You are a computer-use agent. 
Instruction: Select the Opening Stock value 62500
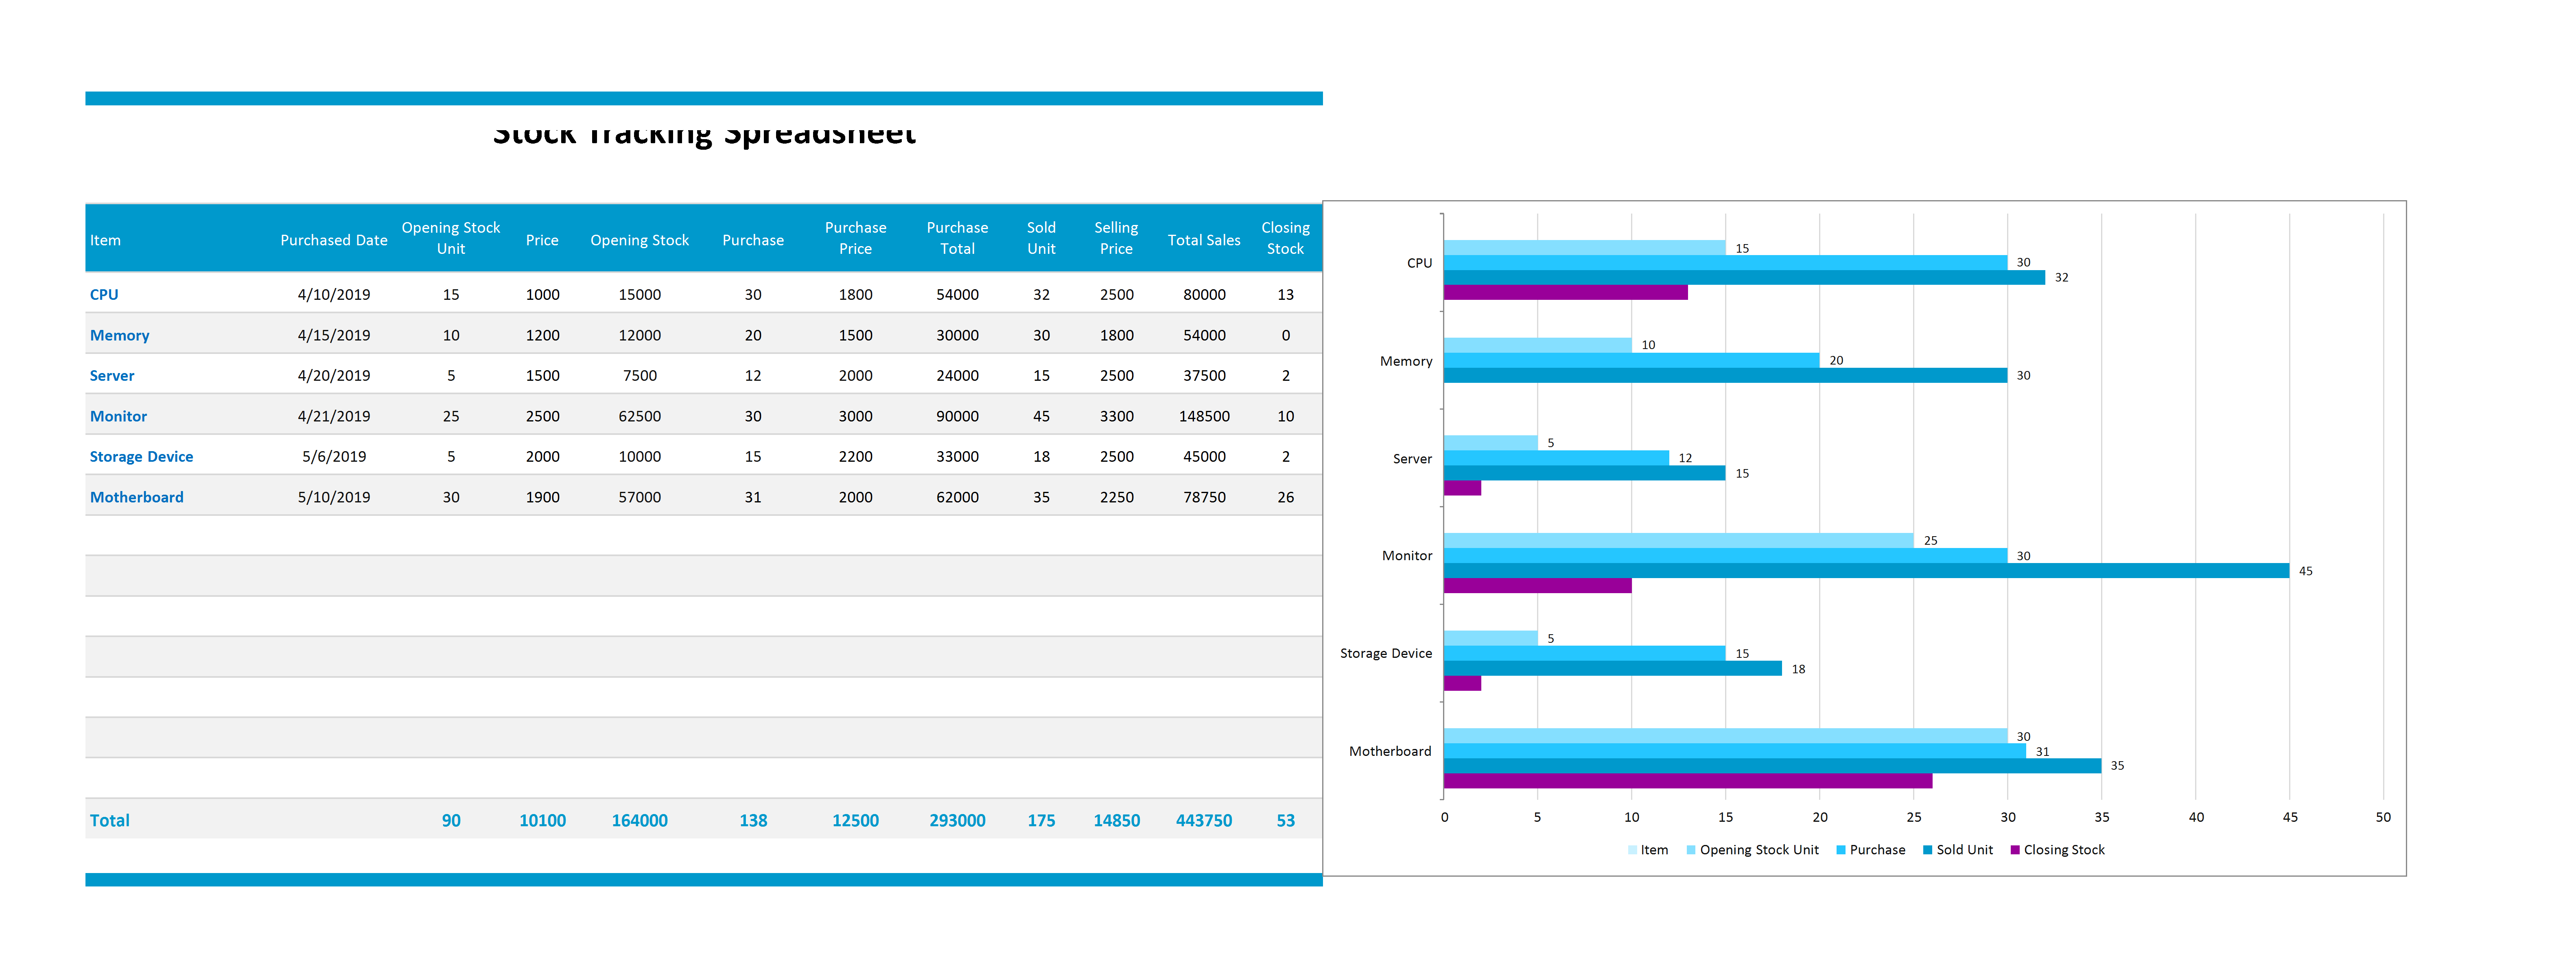(639, 416)
